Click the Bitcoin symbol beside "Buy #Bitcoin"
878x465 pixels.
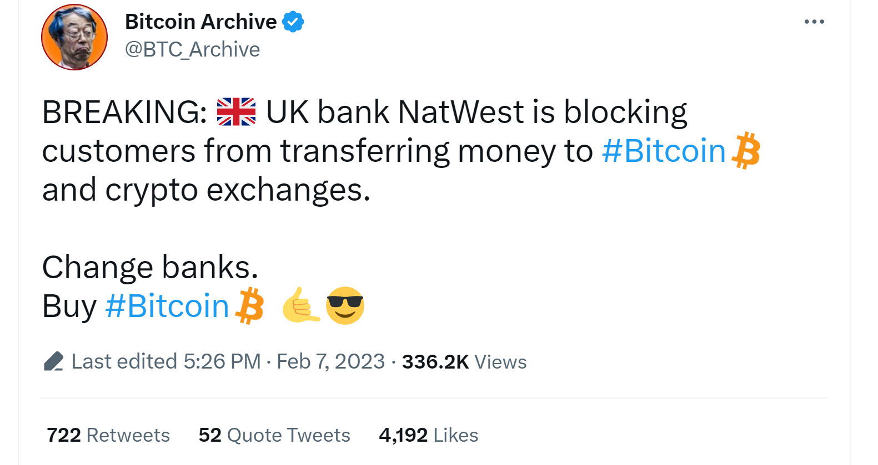pos(249,305)
